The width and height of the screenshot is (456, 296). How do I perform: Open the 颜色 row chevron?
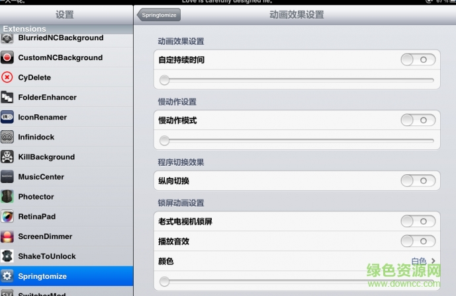pos(433,261)
